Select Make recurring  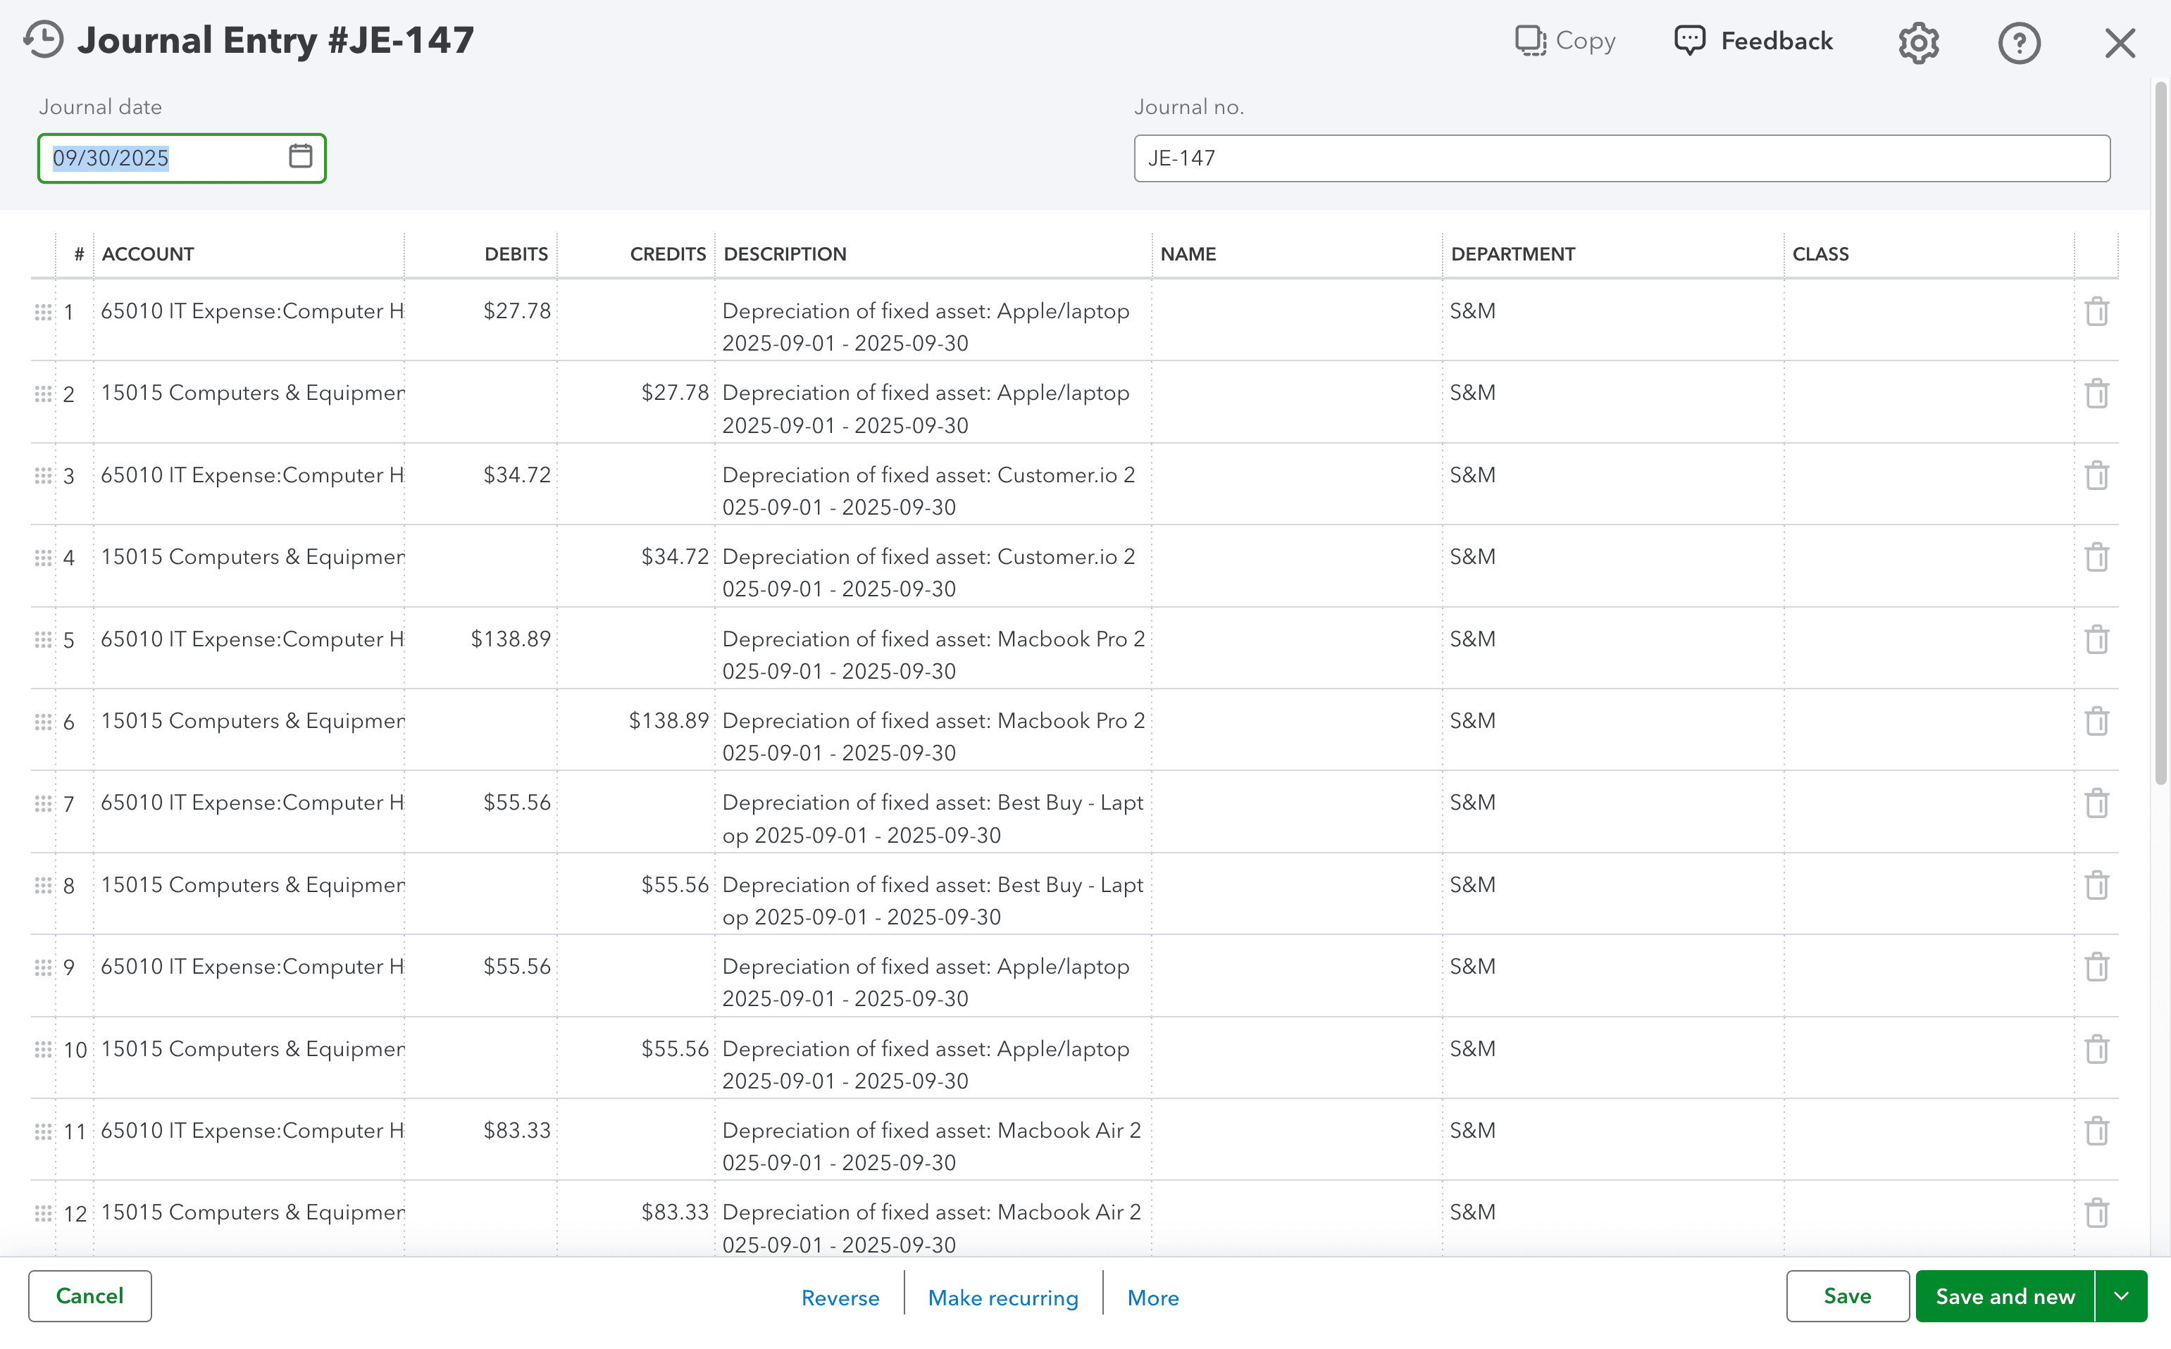(x=1002, y=1298)
